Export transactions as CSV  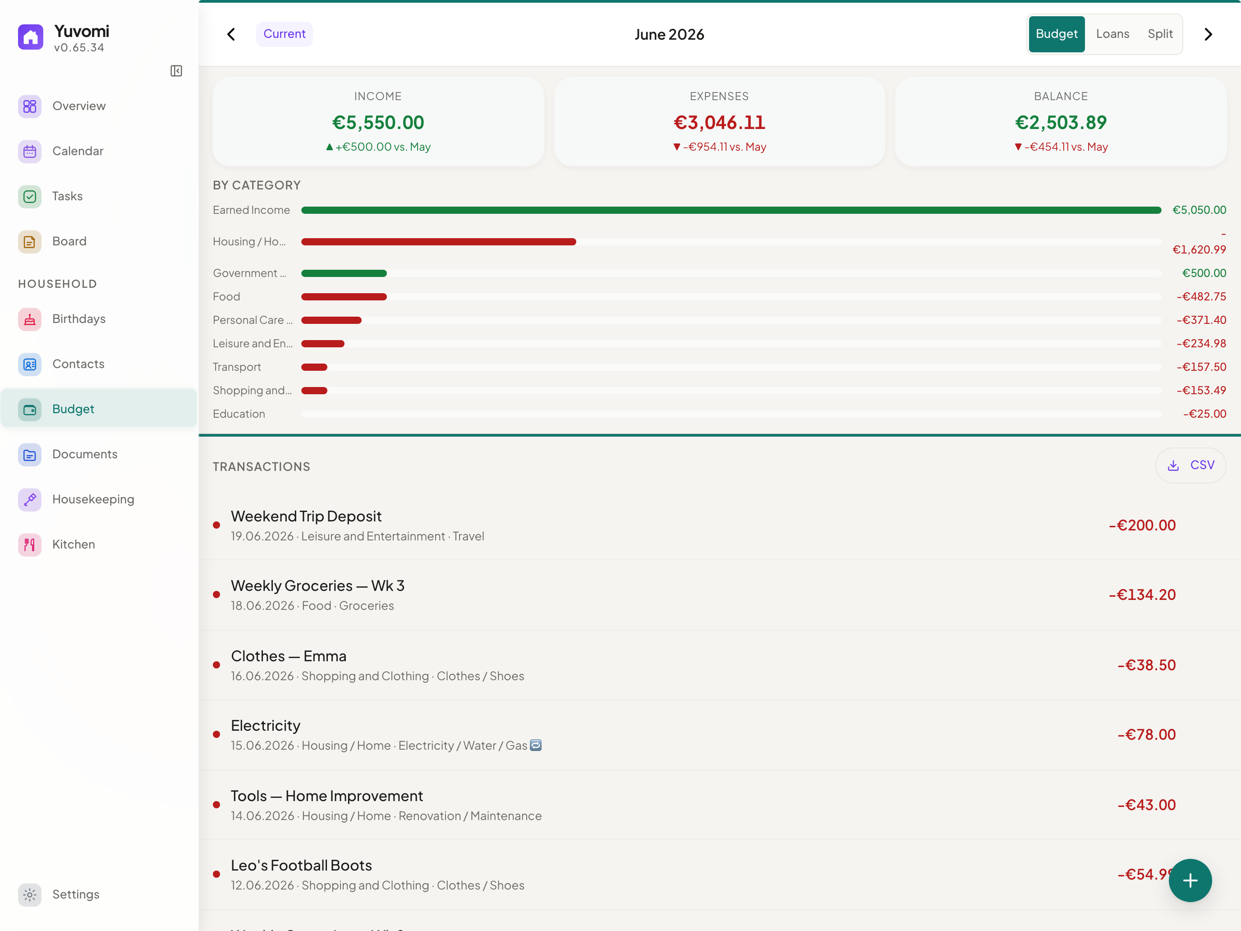tap(1190, 465)
